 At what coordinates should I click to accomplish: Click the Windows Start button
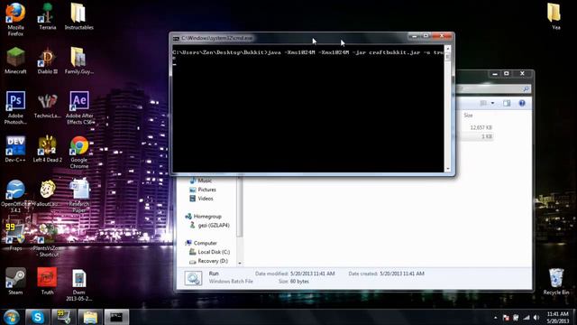coord(12,317)
